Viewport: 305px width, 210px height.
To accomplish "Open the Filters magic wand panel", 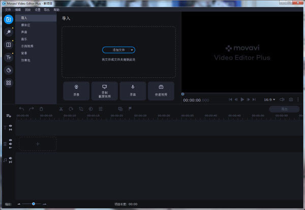I will (9, 32).
